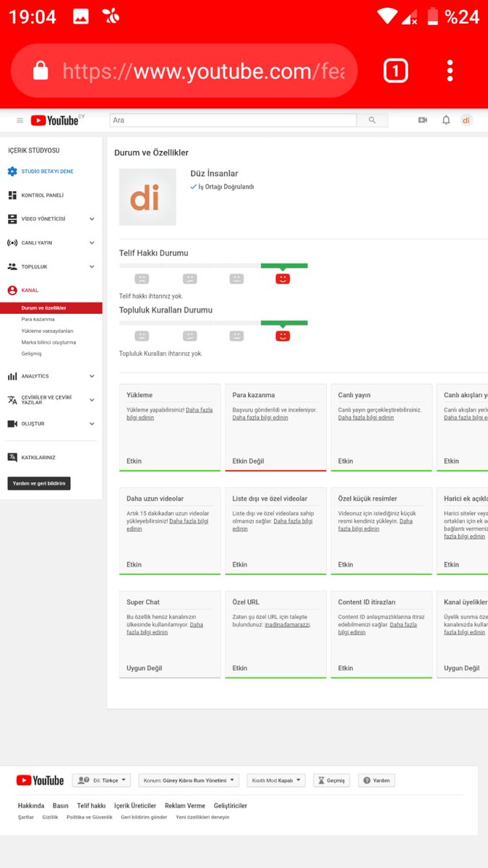Click Gizlilik footer link
The width and height of the screenshot is (488, 868).
(50, 817)
